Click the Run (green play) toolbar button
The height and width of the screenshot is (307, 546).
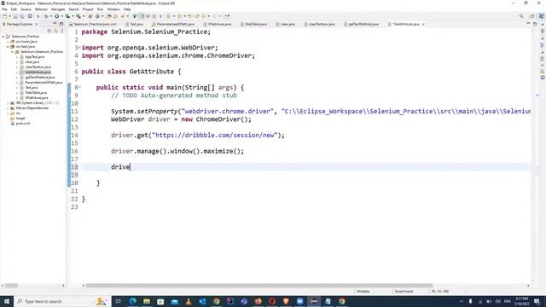[x=57, y=16]
